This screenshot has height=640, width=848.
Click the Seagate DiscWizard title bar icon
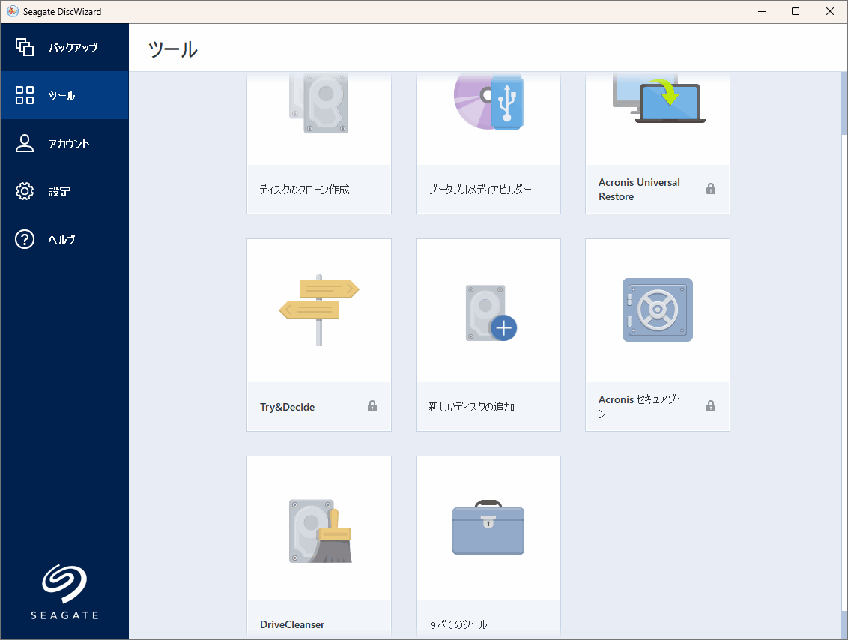coord(13,11)
